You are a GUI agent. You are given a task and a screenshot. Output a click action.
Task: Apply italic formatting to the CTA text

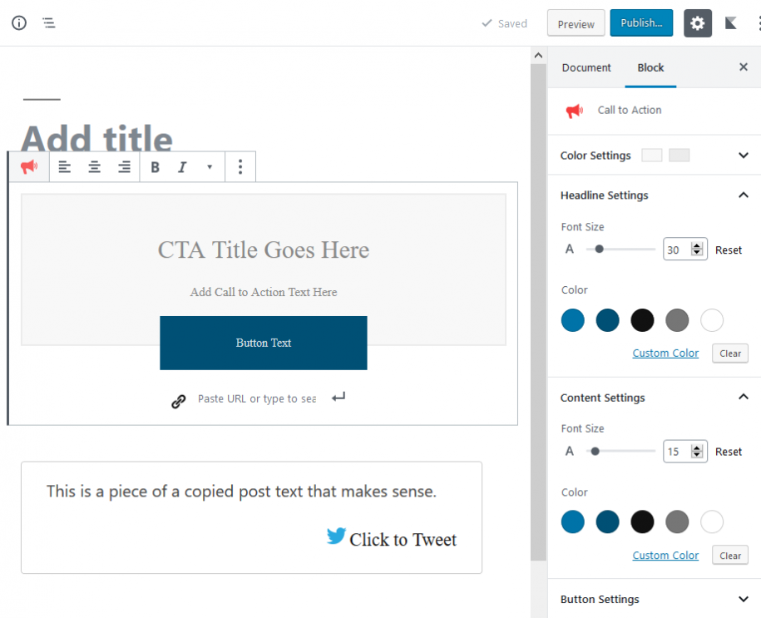click(181, 166)
